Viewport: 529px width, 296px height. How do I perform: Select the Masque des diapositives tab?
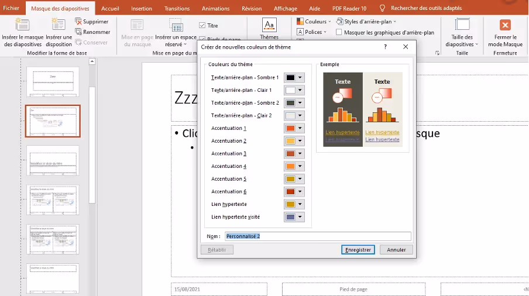tap(60, 8)
